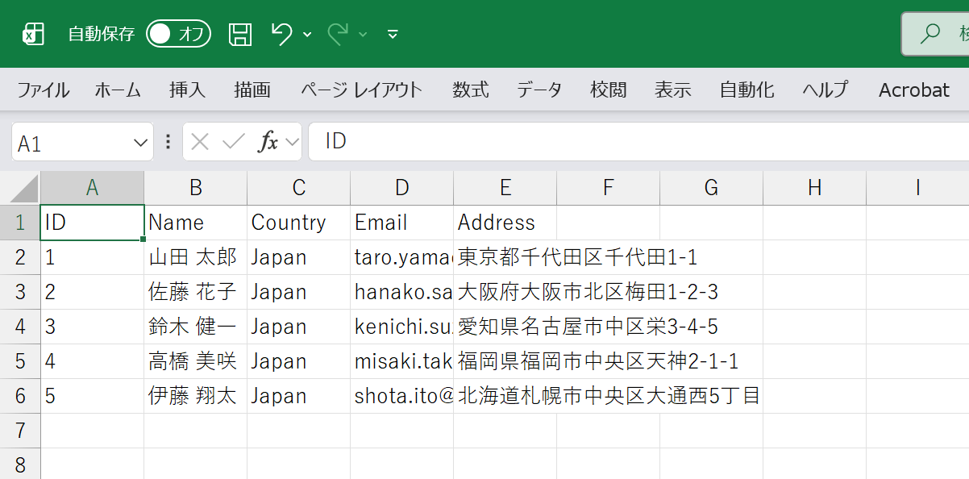This screenshot has width=969, height=479.
Task: Open the Undo history dropdown arrow
Action: coord(307,34)
